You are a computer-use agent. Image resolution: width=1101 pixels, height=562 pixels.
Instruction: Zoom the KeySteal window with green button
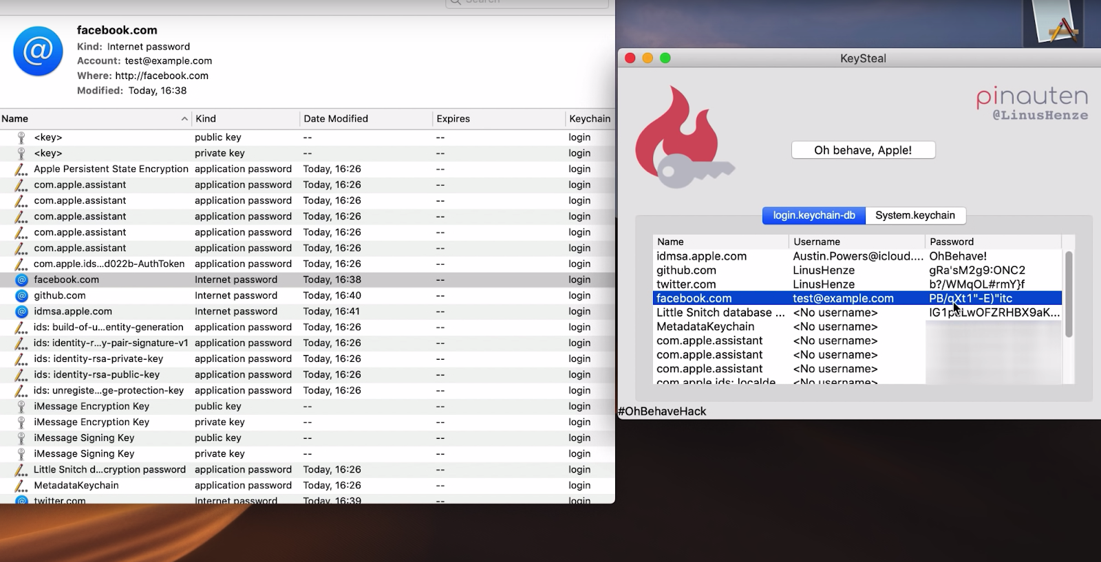pos(665,58)
